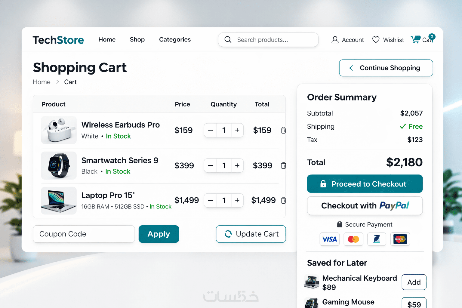Open the shopping cart icon in header

click(x=416, y=39)
